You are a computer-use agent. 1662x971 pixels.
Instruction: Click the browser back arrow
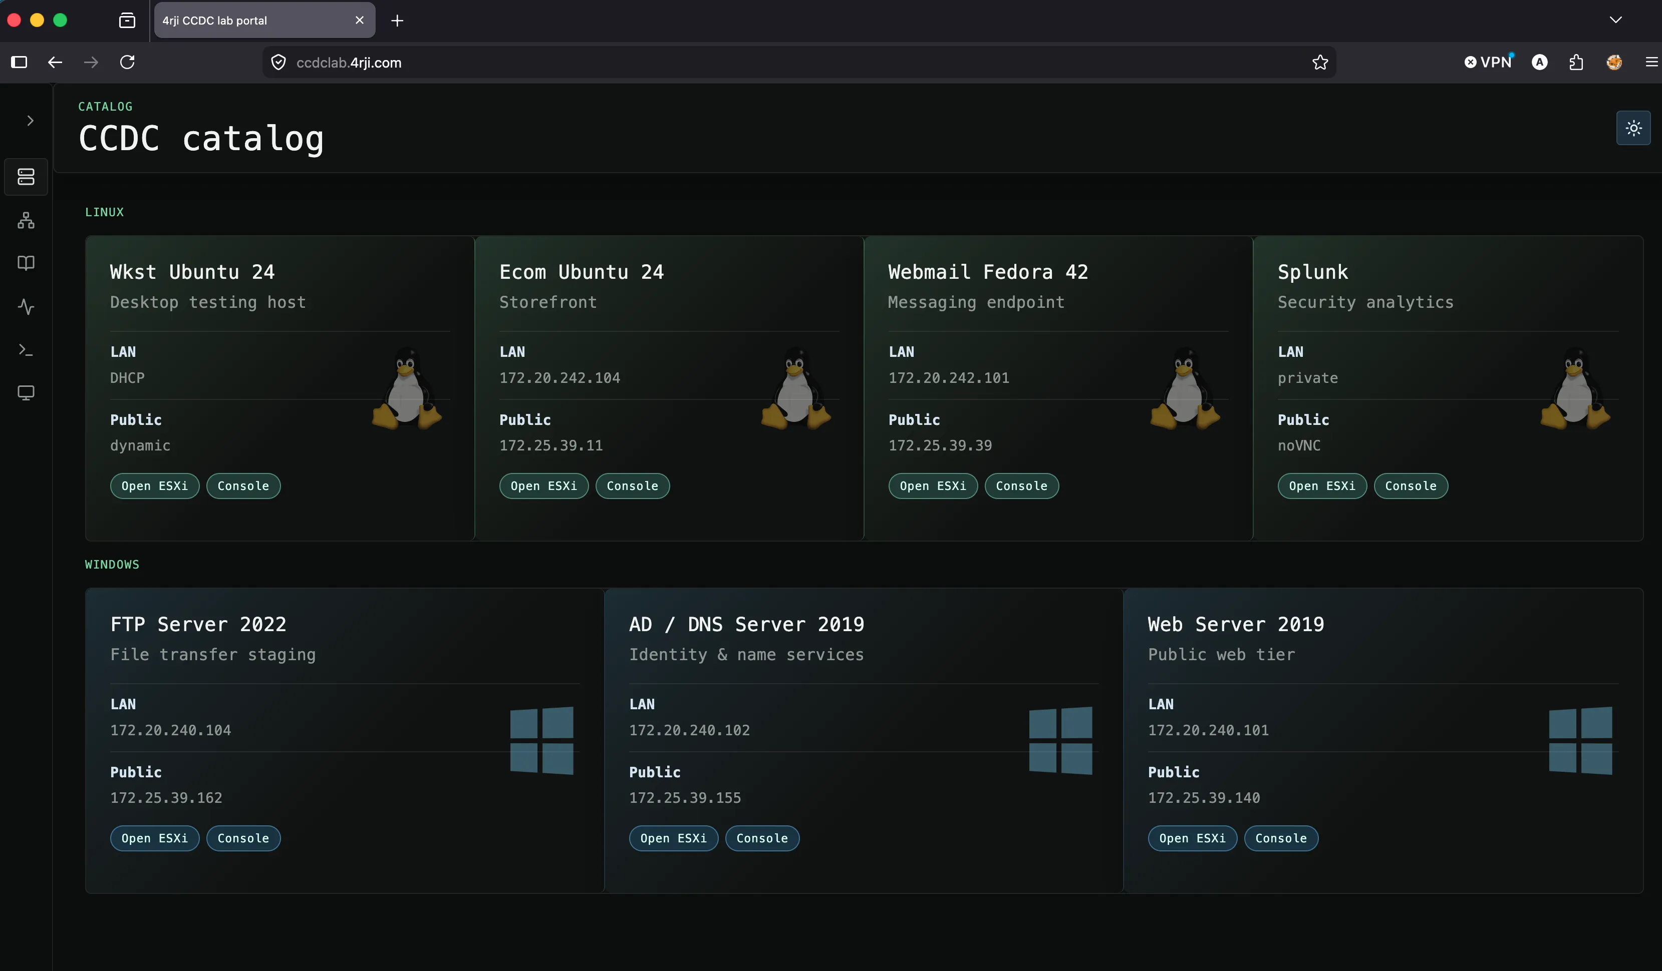(x=55, y=62)
